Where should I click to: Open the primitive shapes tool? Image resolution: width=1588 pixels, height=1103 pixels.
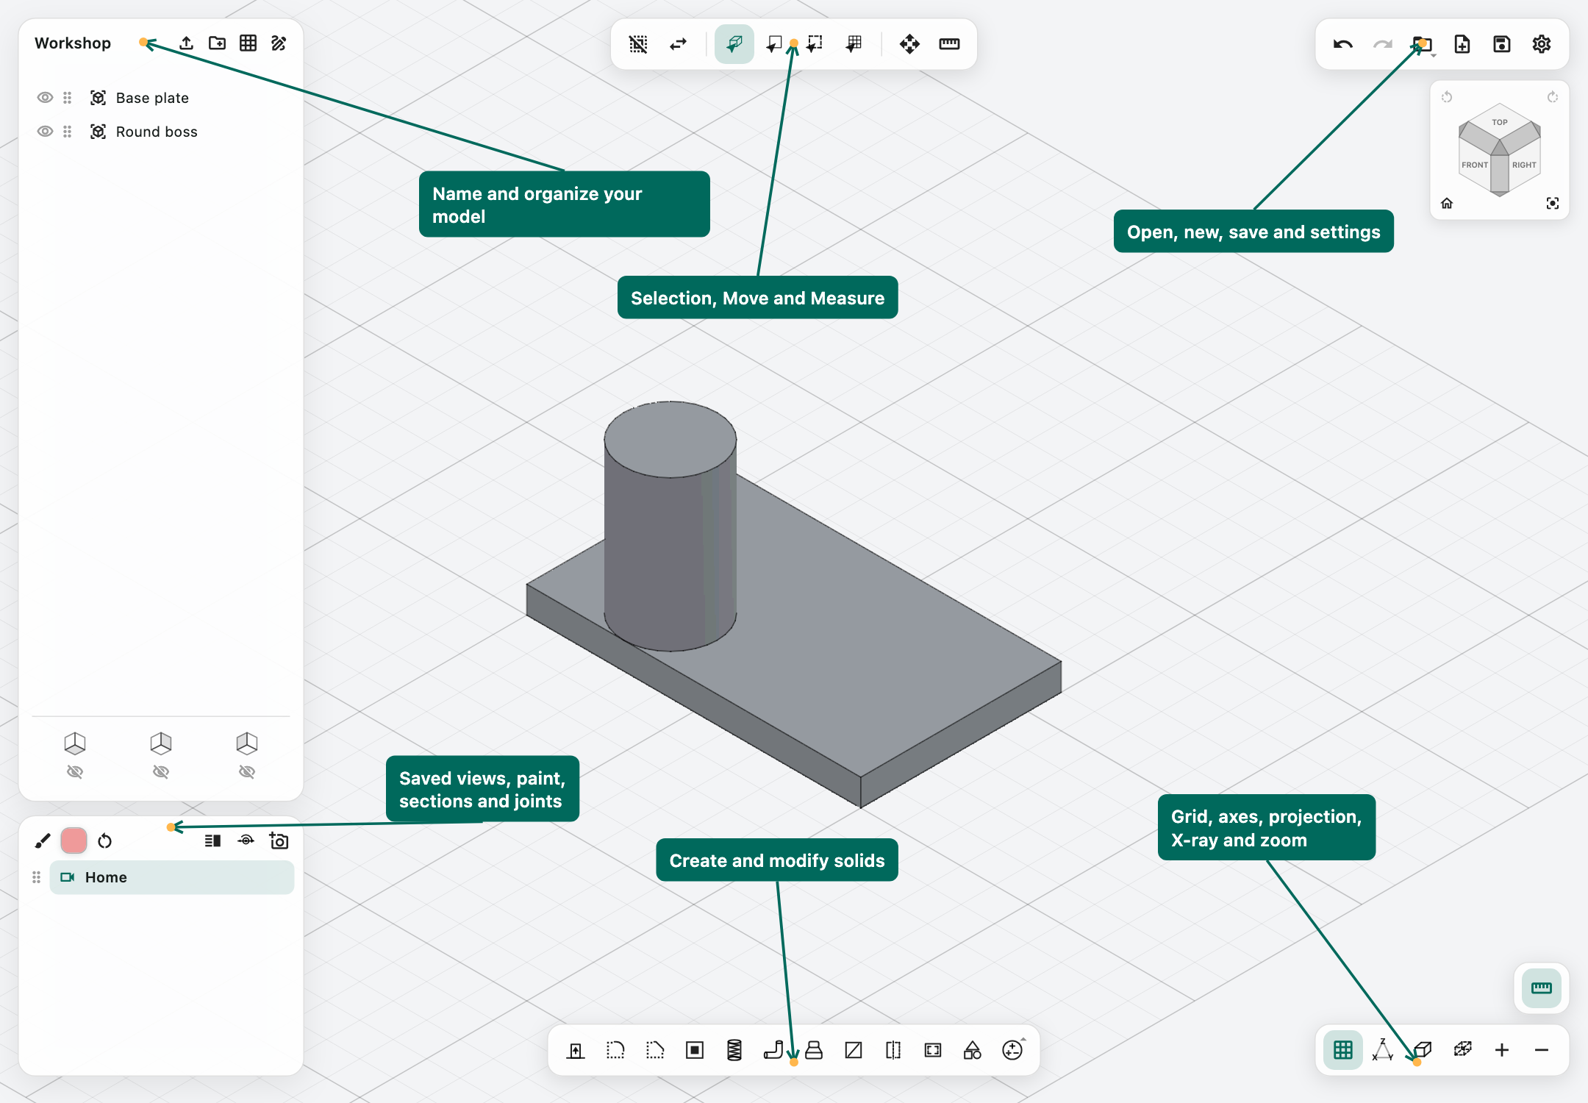point(973,1050)
